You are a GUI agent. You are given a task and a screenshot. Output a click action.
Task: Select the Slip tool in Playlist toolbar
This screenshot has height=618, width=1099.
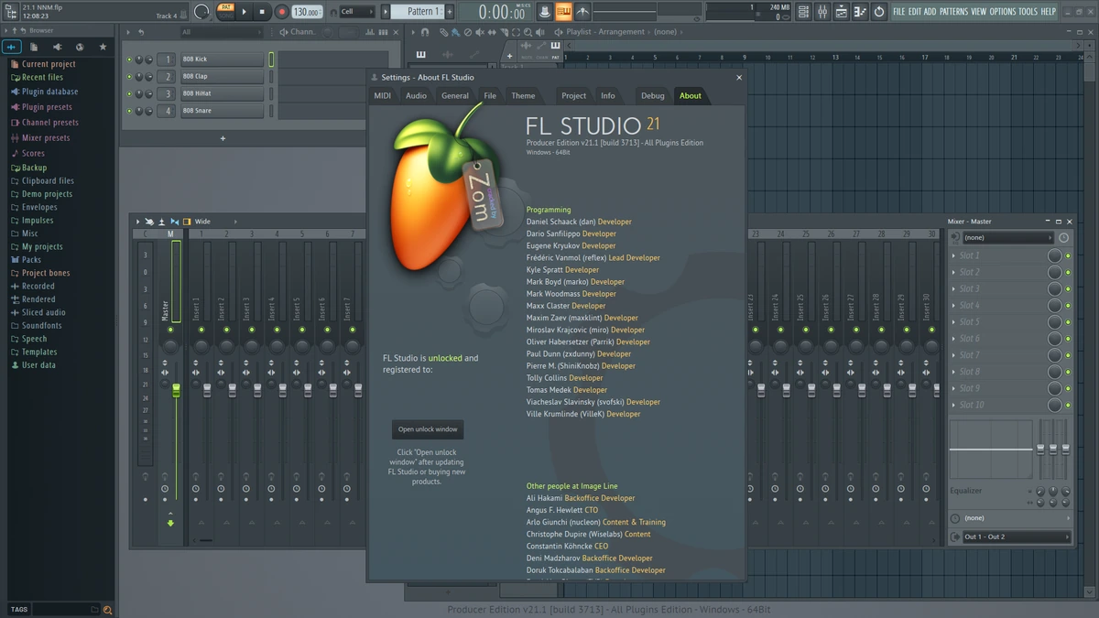click(492, 32)
